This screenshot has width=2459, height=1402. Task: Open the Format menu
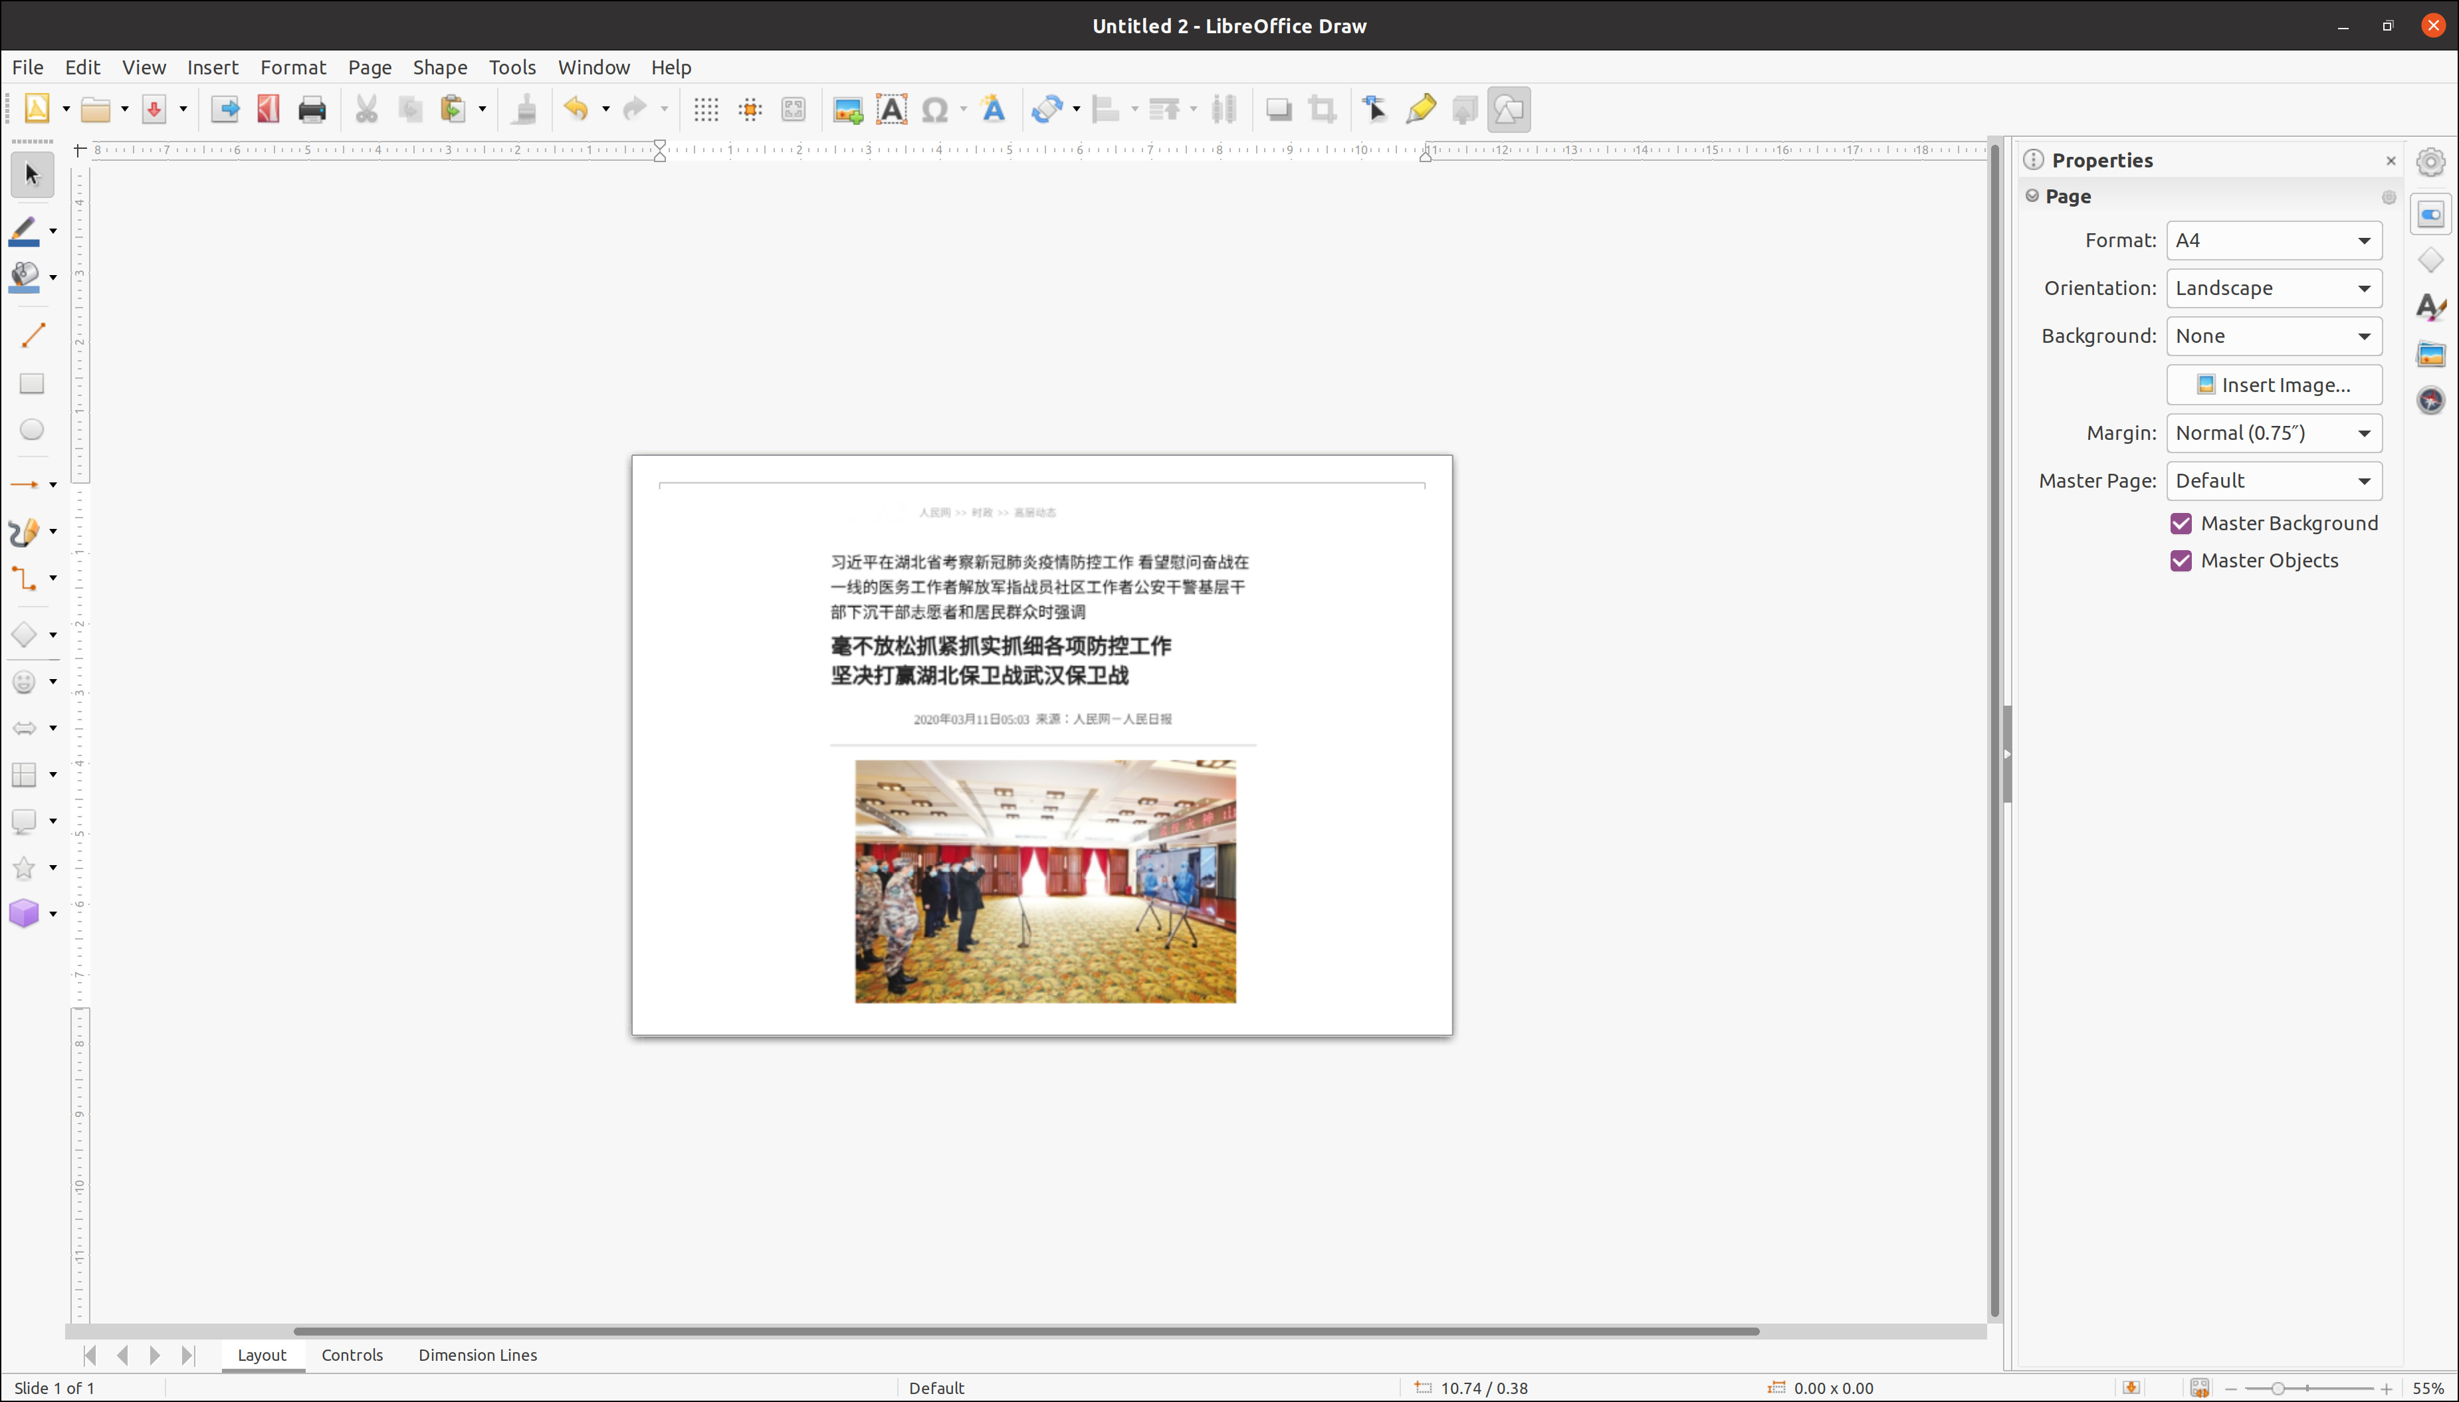292,67
